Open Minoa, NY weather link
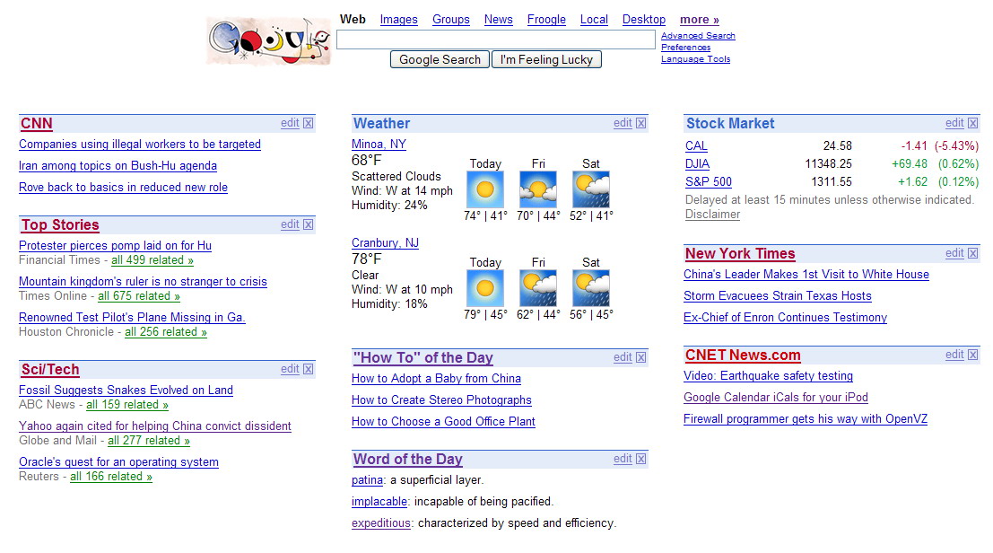This screenshot has width=993, height=553. (379, 145)
